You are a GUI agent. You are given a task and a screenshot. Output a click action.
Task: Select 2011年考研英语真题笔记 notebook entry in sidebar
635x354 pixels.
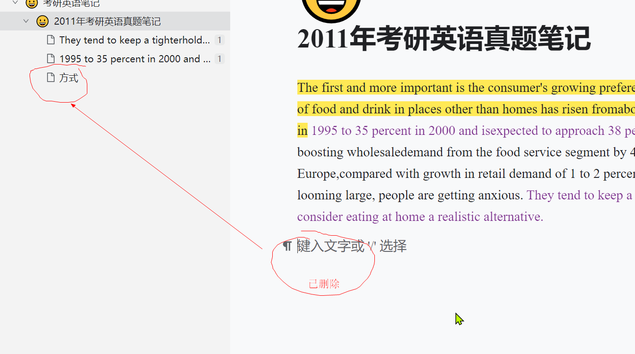(x=115, y=21)
